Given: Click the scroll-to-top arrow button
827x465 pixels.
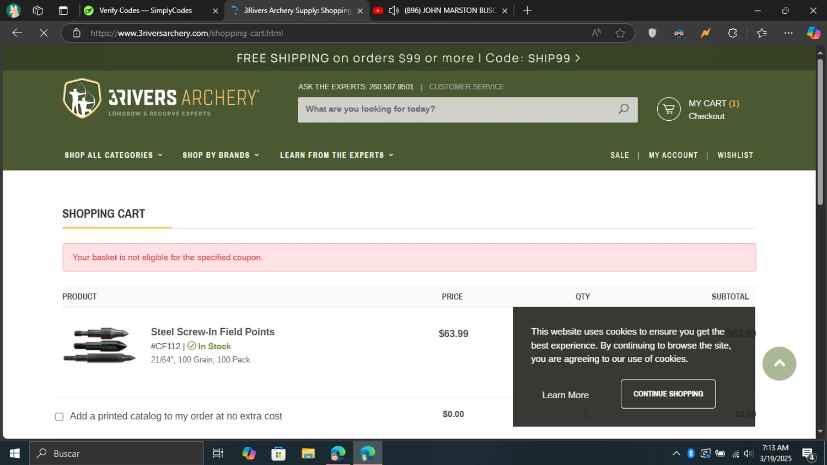Looking at the screenshot, I should point(779,364).
